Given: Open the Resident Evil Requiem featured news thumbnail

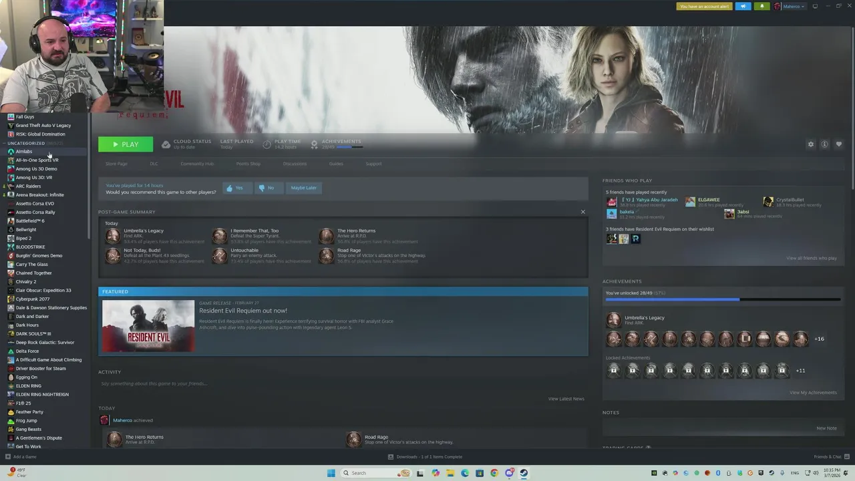Looking at the screenshot, I should click(148, 326).
